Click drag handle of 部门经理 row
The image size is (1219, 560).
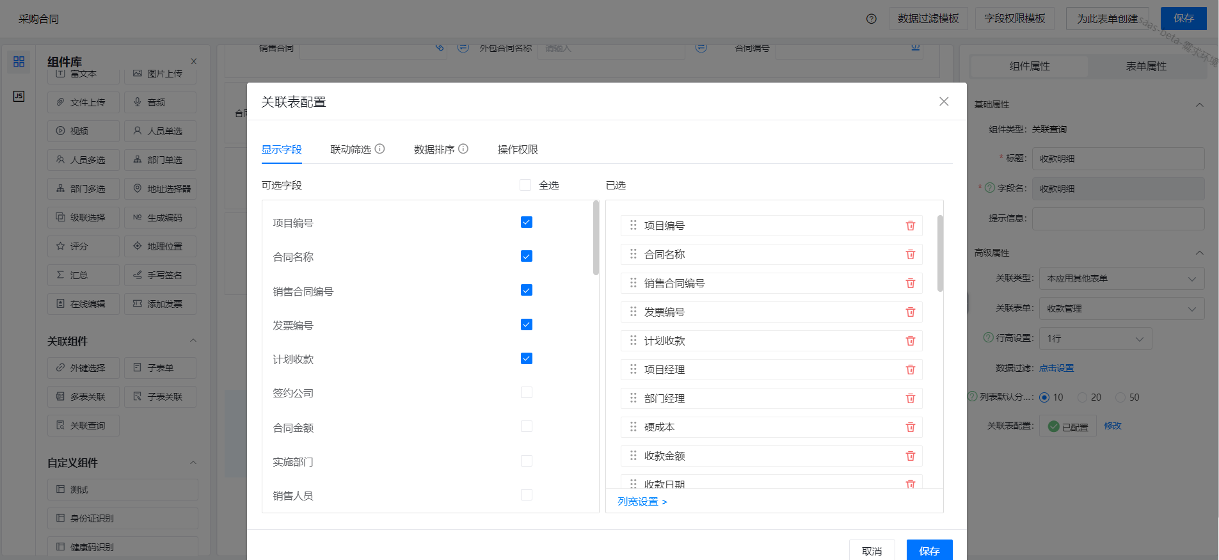pos(633,398)
